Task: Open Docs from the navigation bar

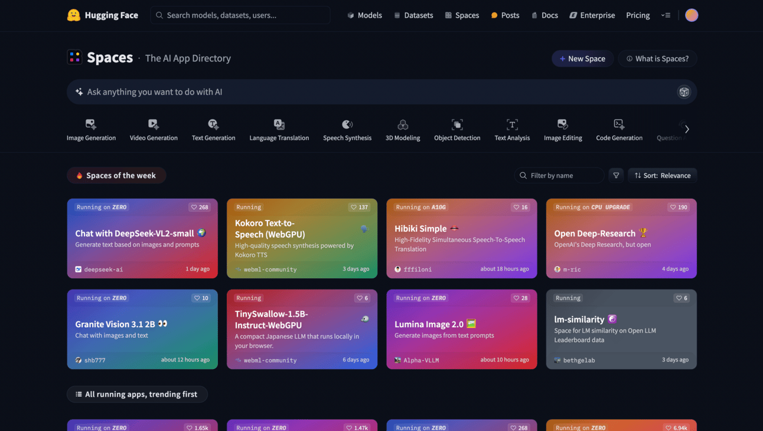Action: point(544,15)
